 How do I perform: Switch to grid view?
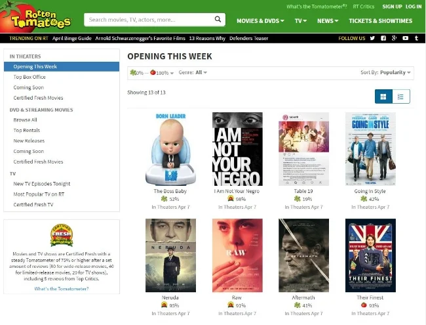pyautogui.click(x=383, y=97)
